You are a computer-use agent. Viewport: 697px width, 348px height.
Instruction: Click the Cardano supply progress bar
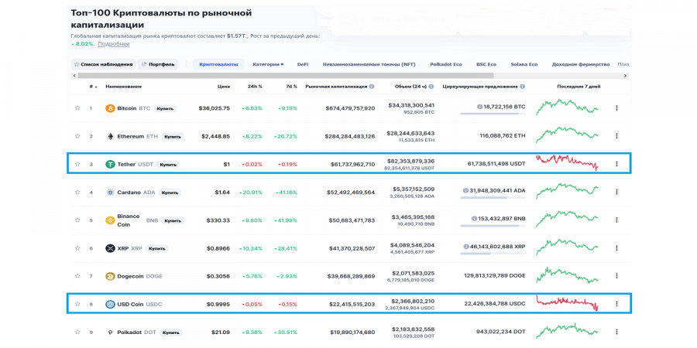(493, 197)
